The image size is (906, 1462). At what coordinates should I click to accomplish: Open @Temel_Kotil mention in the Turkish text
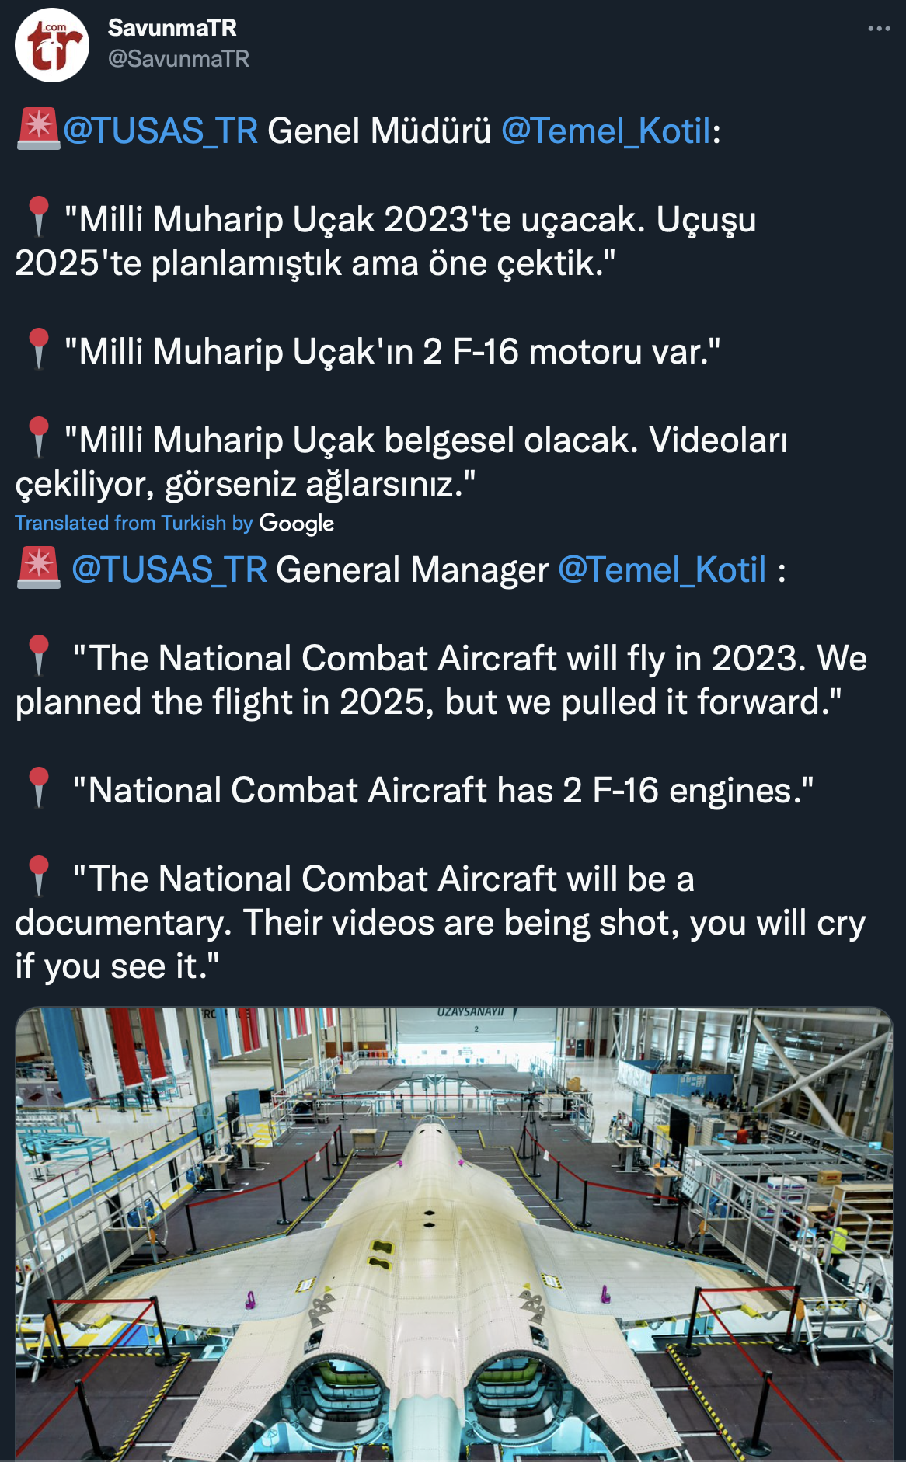(x=606, y=131)
